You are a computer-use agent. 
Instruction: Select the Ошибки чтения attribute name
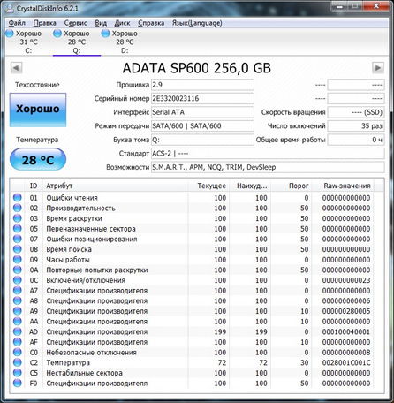click(72, 198)
